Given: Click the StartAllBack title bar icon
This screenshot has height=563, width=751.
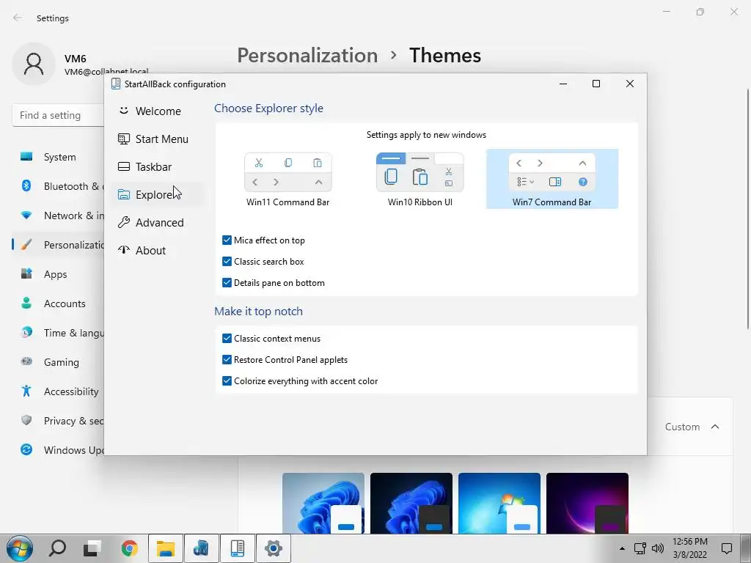Looking at the screenshot, I should (x=115, y=84).
